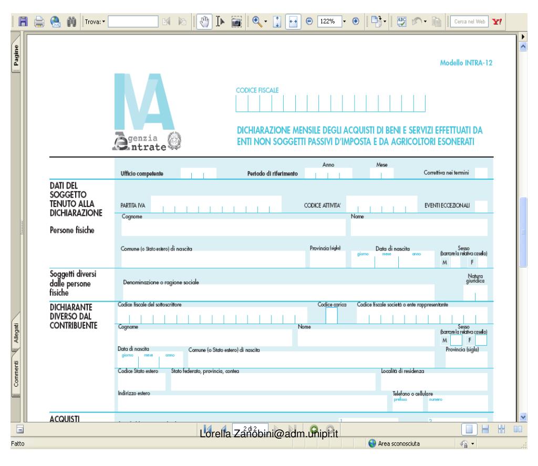The height and width of the screenshot is (466, 538).
Task: Open the Allegati side tab
Action: point(16,333)
